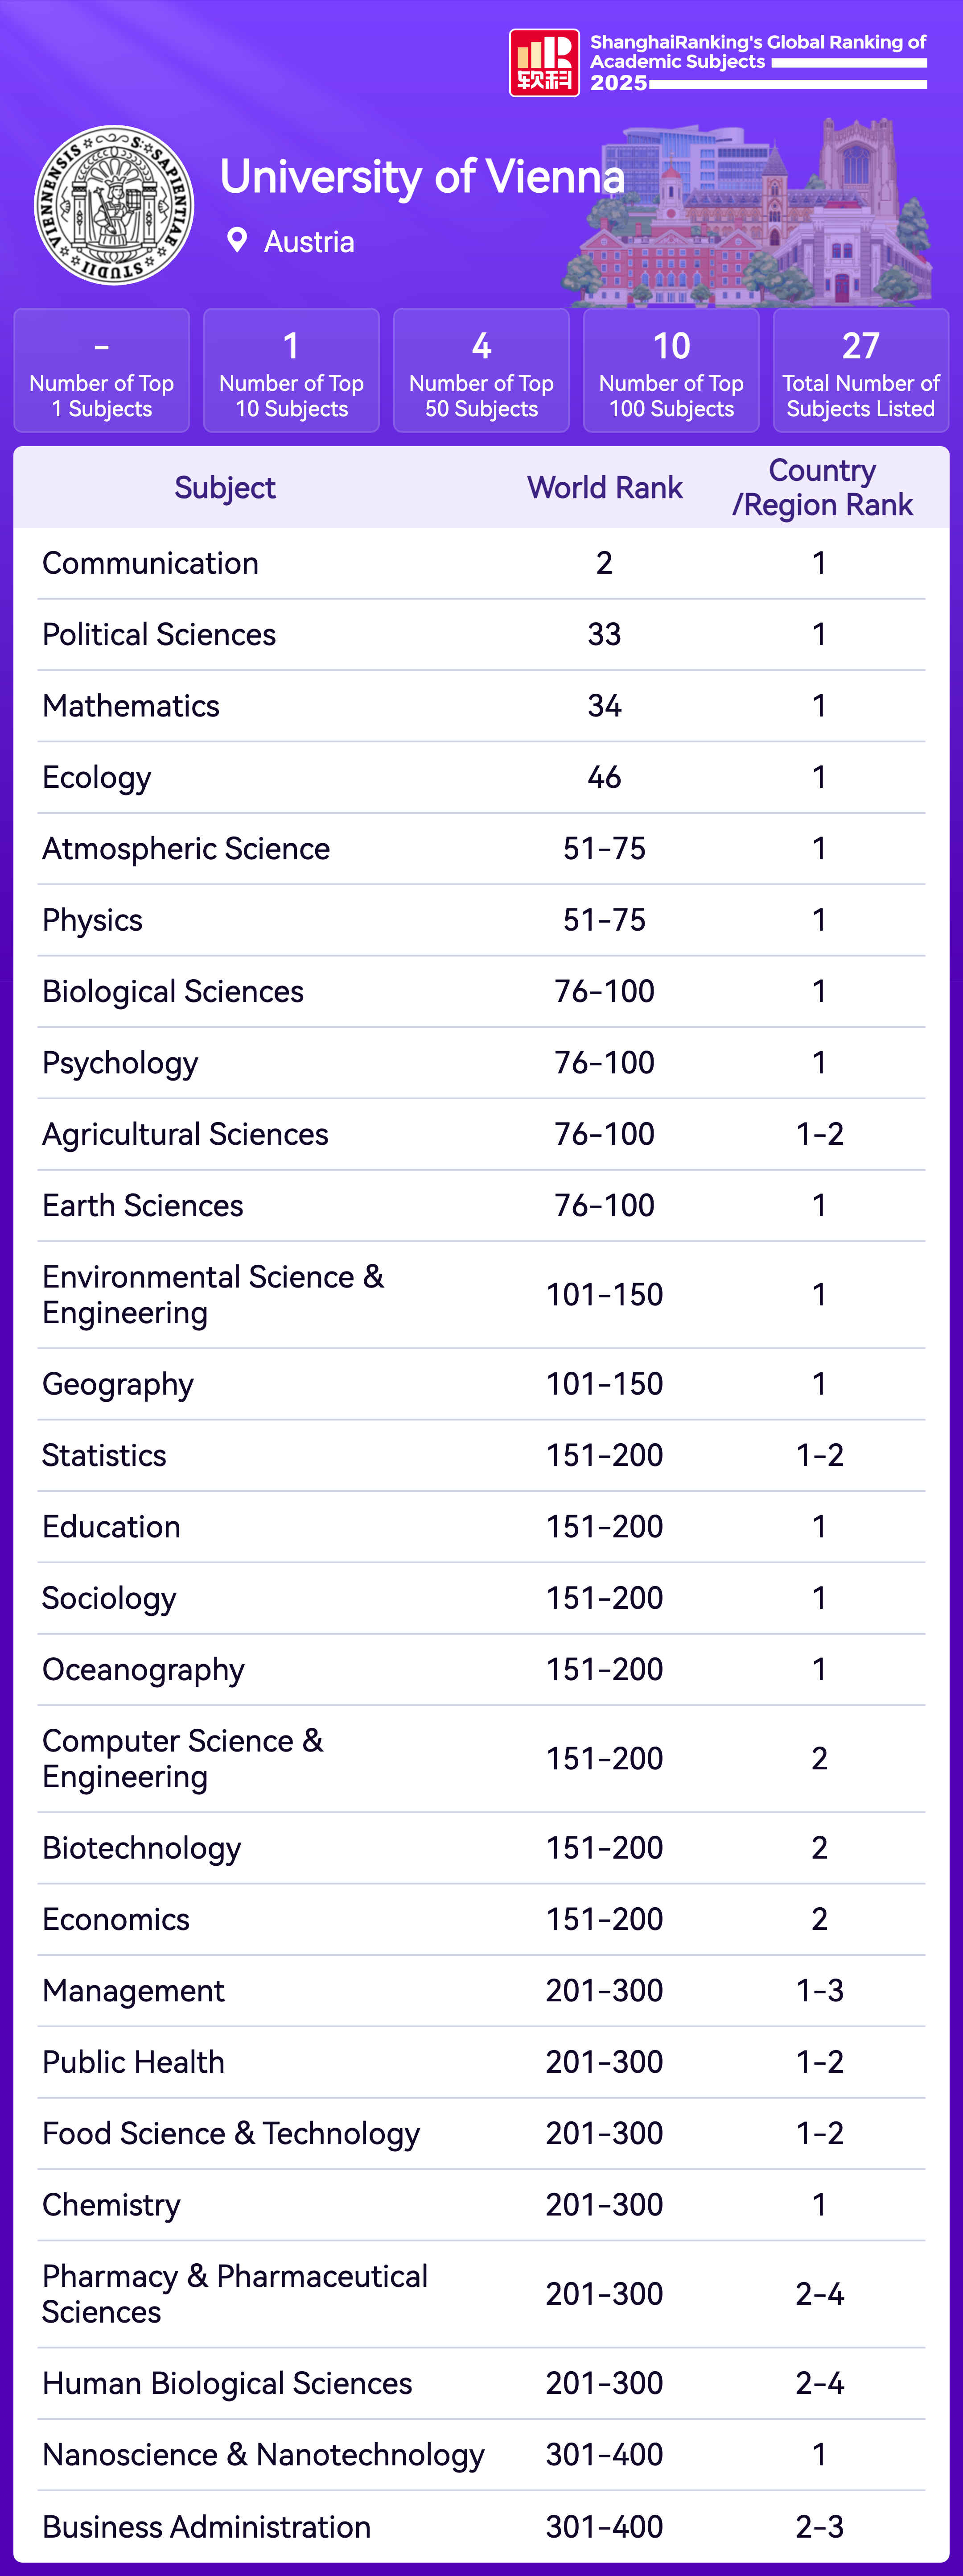Click the Atmospheric Science subject name

click(x=186, y=849)
